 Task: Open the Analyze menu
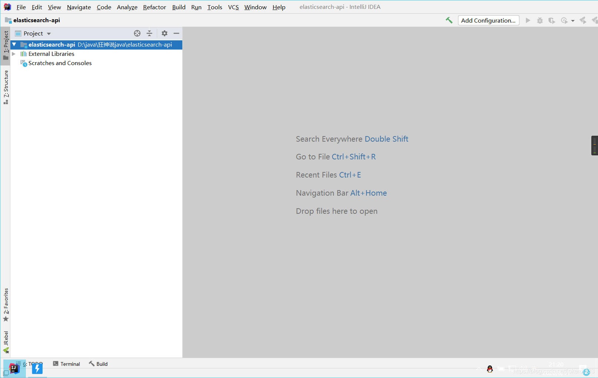[127, 7]
